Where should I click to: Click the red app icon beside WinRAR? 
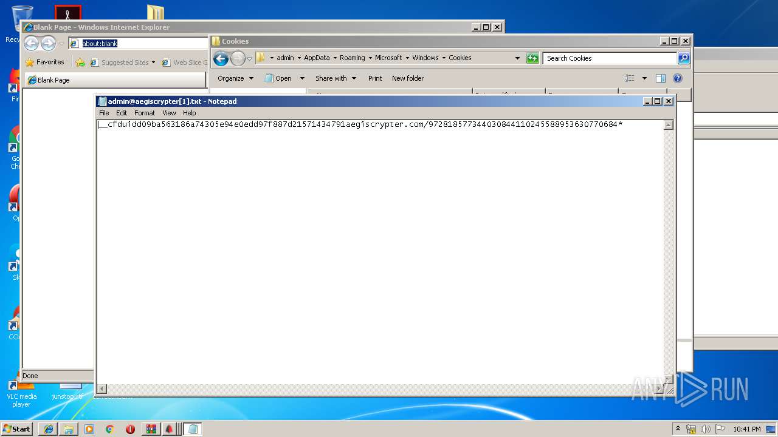point(169,429)
